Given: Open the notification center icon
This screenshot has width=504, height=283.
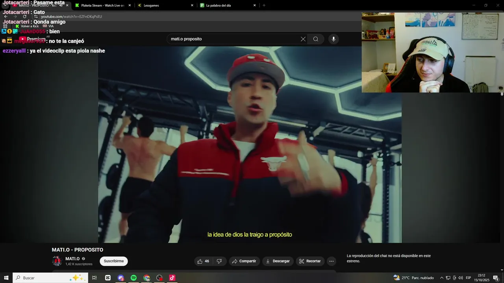Looking at the screenshot, I should (x=496, y=278).
